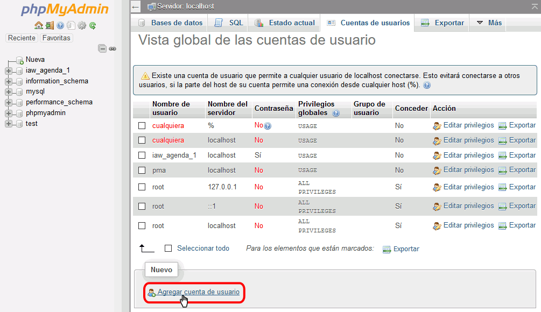Click help icon beside No for cualquiera % row
The height and width of the screenshot is (312, 541).
pos(268,126)
